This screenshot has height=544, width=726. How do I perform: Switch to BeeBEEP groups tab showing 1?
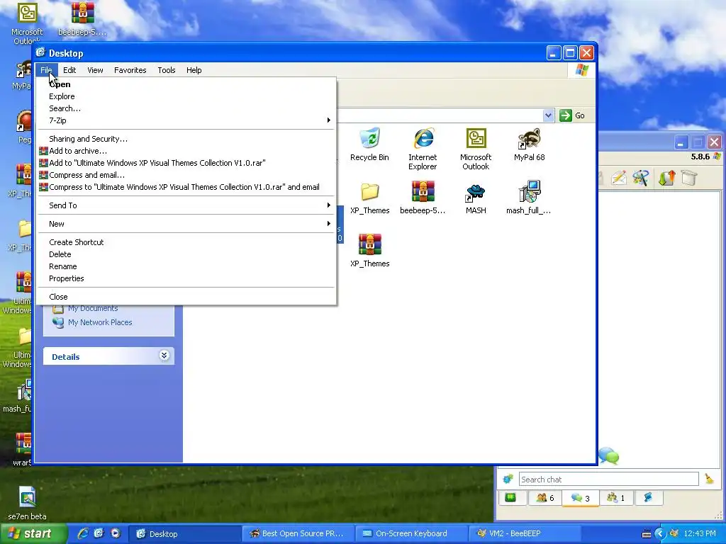[x=616, y=498]
